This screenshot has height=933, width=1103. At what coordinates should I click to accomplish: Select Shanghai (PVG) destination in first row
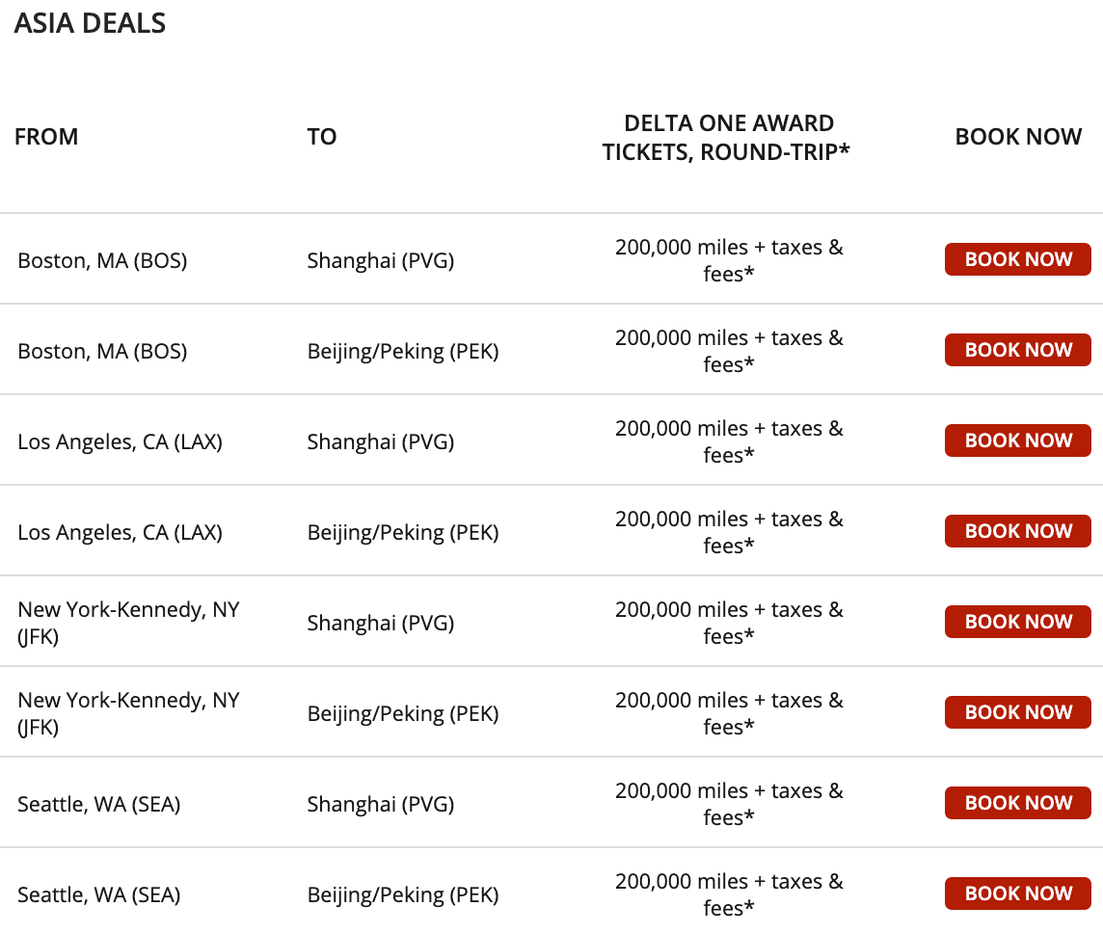[380, 260]
